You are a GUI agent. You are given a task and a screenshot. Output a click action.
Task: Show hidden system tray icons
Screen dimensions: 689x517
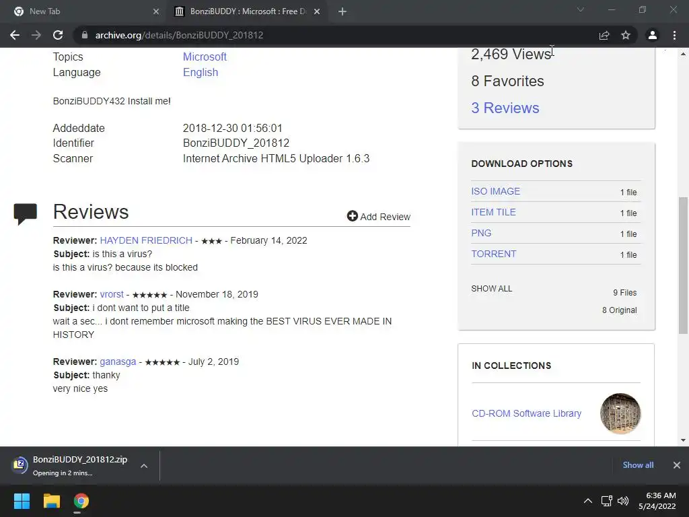(587, 501)
